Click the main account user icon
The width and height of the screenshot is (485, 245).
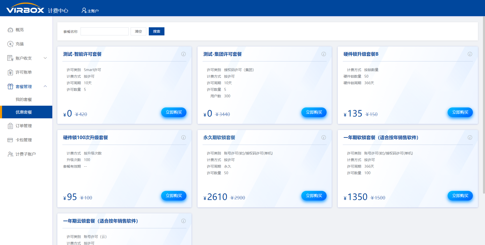84,10
